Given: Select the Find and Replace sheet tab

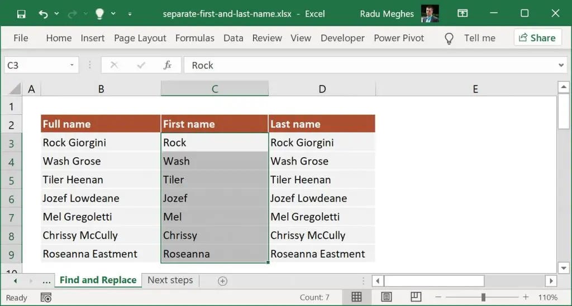Looking at the screenshot, I should tap(98, 280).
